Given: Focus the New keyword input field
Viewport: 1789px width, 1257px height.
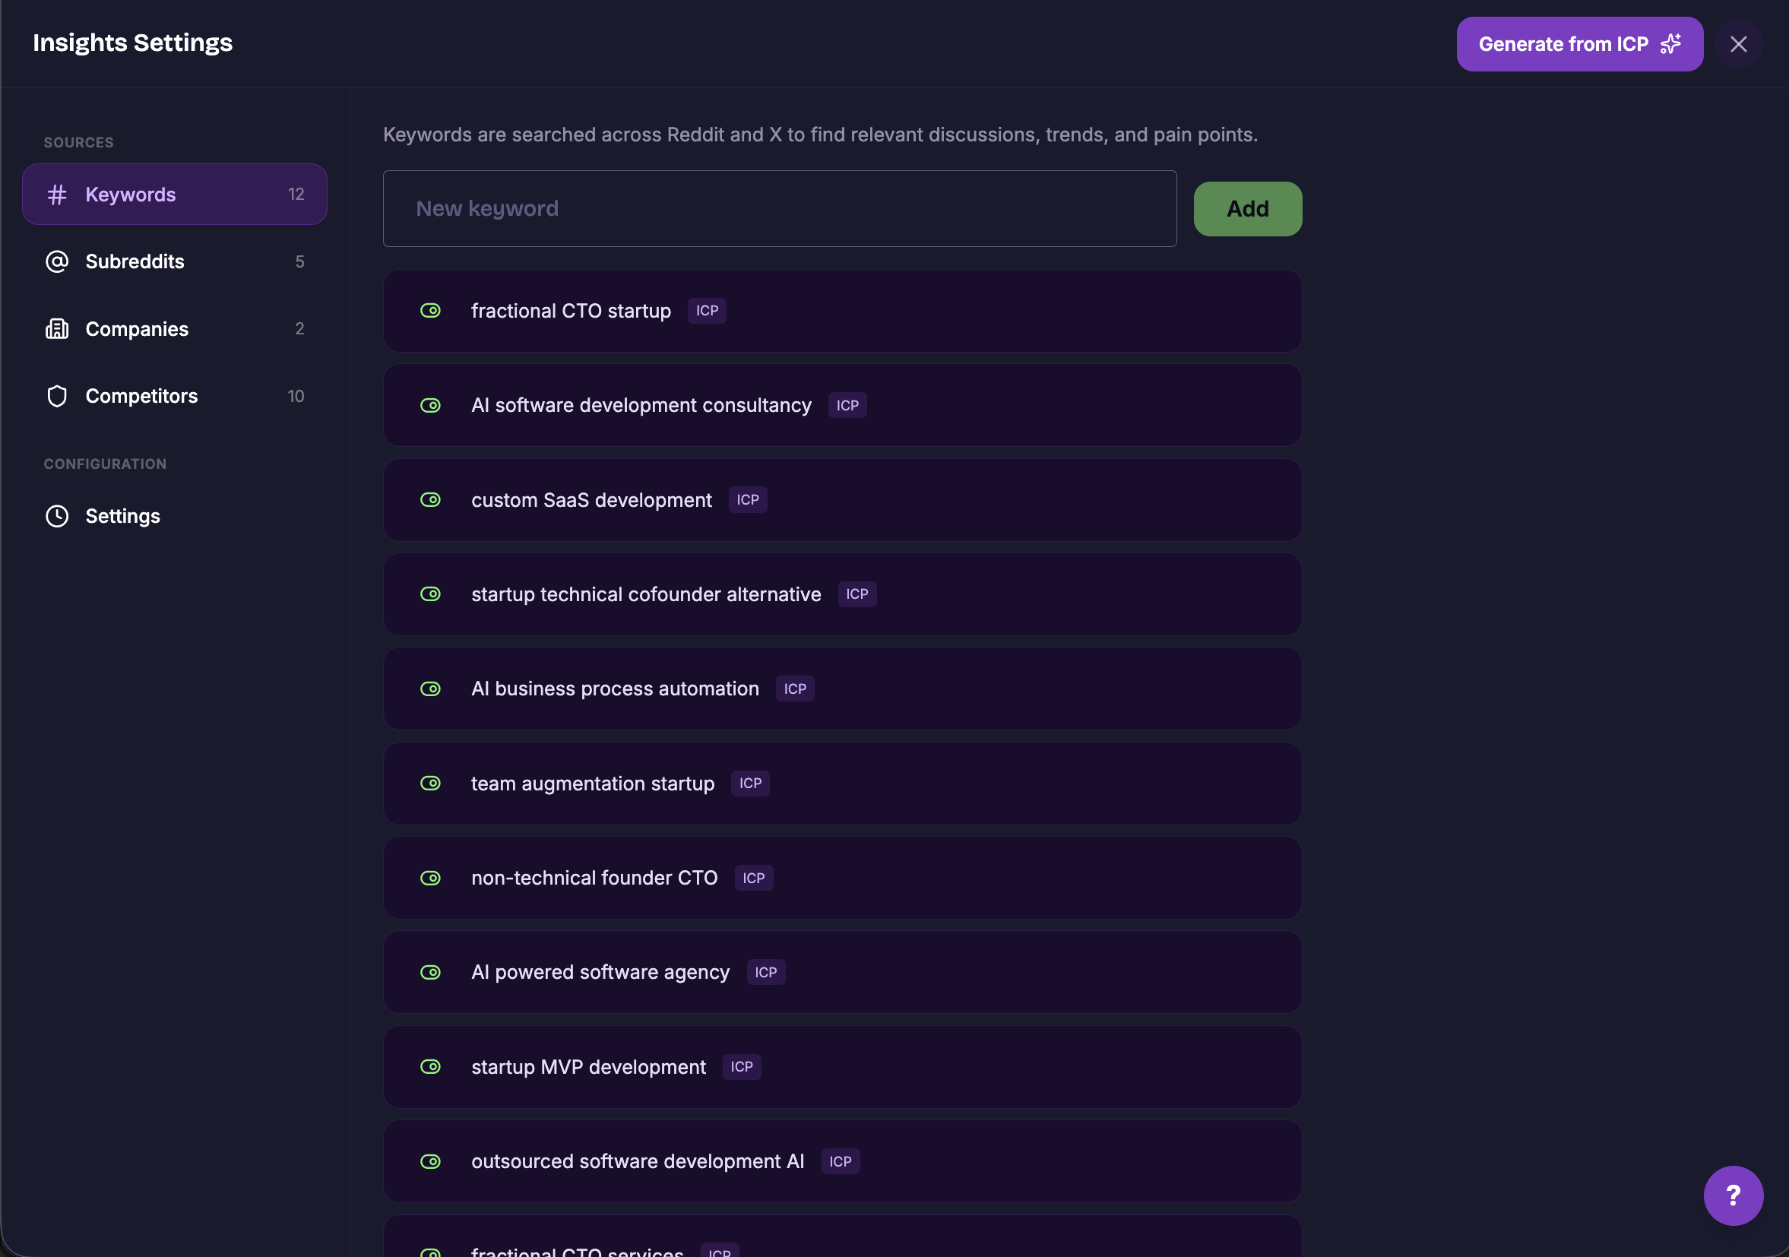Looking at the screenshot, I should coord(779,209).
